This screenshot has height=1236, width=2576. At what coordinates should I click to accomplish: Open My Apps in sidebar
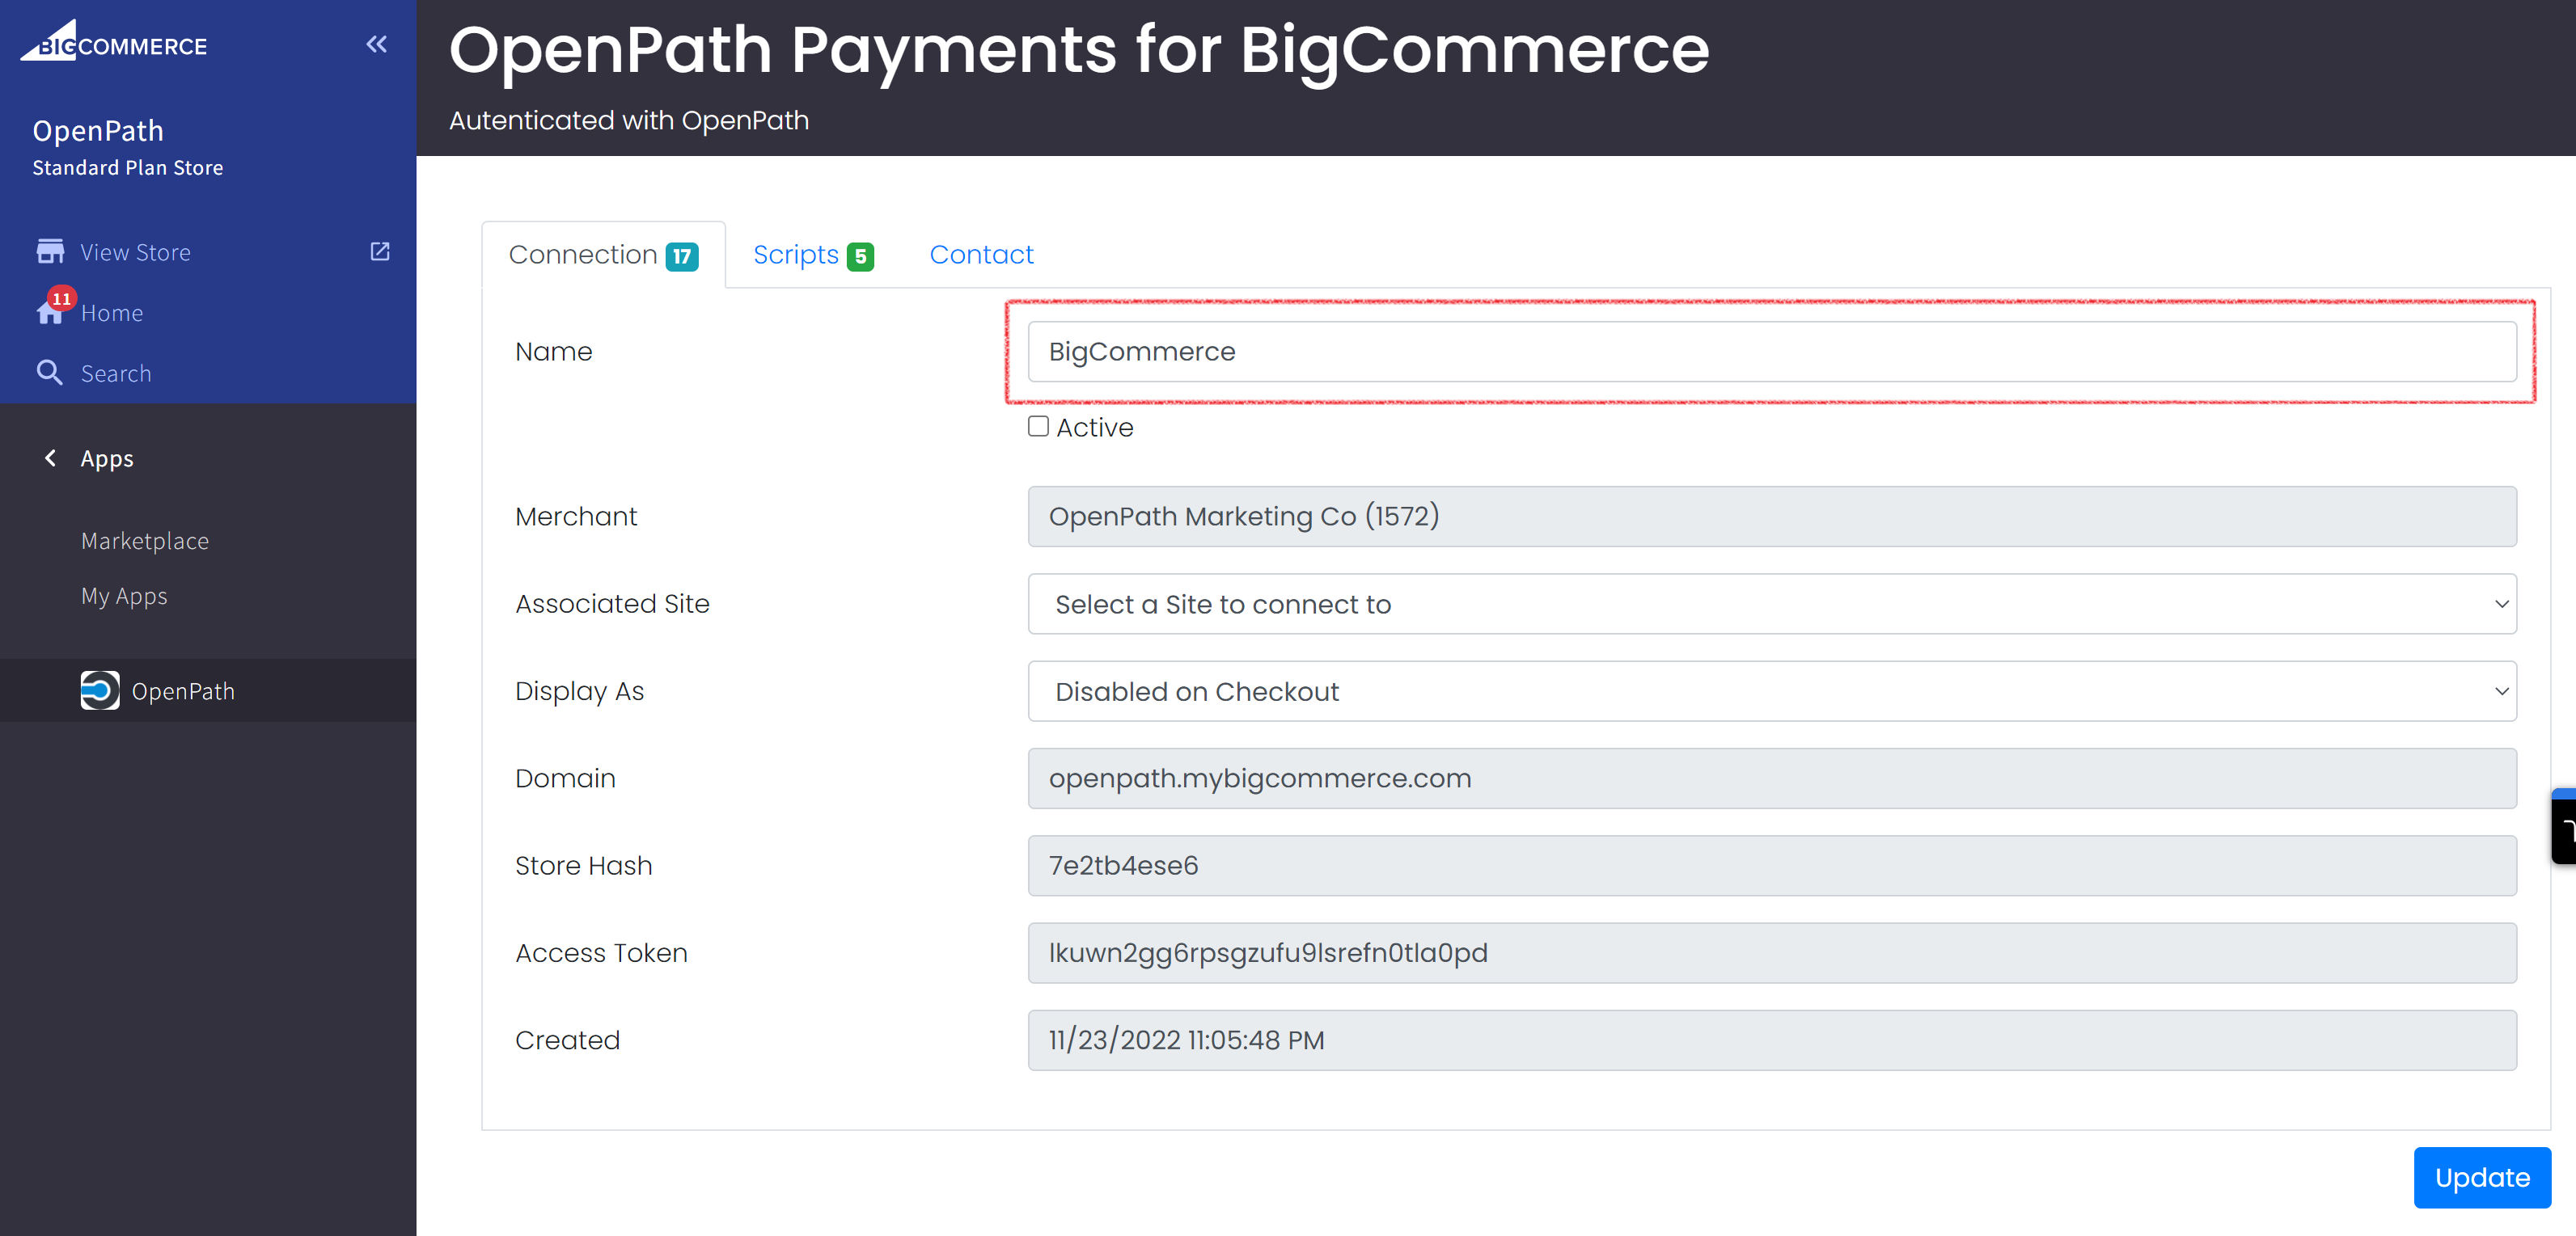124,597
